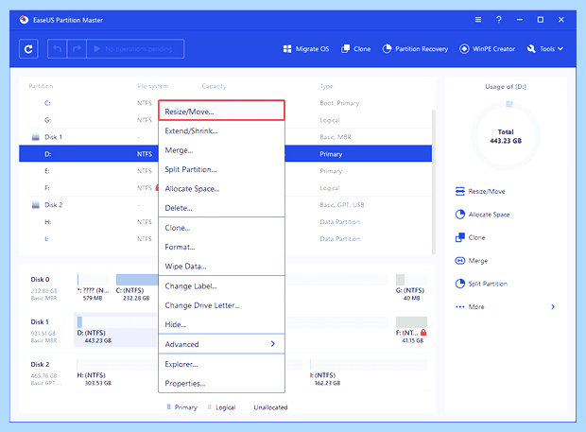
Task: Select the F: partition row
Action: click(225, 187)
